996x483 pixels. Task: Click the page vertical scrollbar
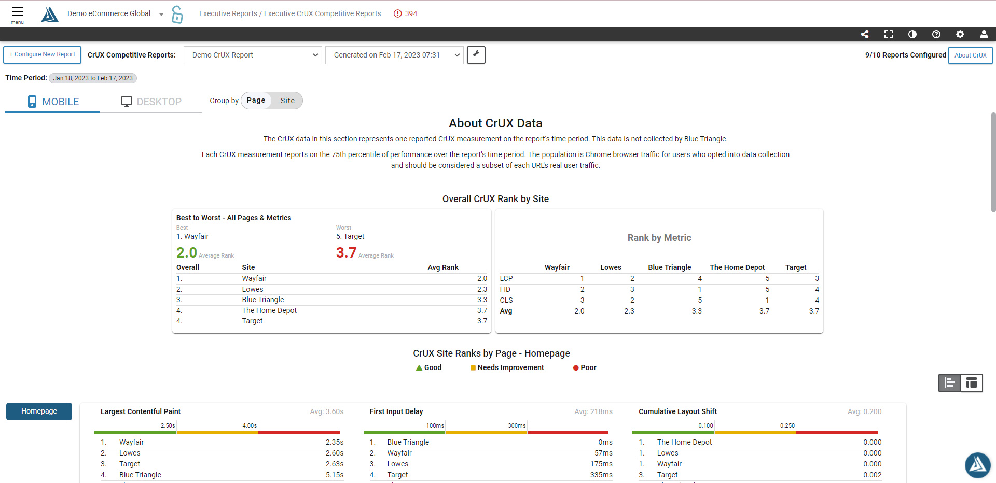coord(993,162)
